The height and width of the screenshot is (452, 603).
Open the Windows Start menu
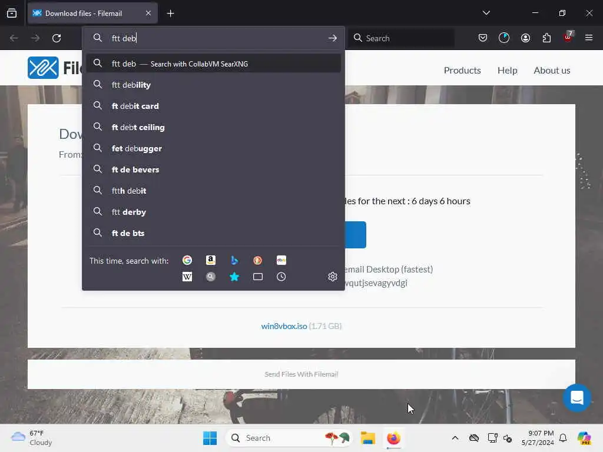click(210, 438)
